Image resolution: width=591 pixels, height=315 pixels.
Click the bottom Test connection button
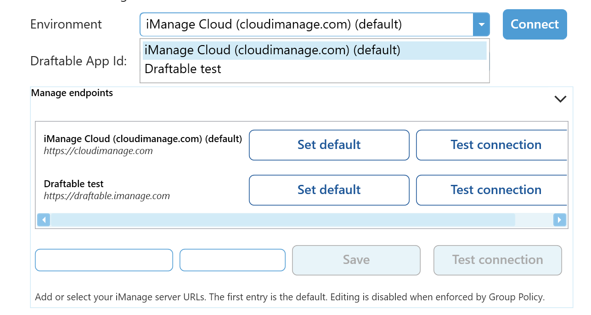[x=497, y=260]
